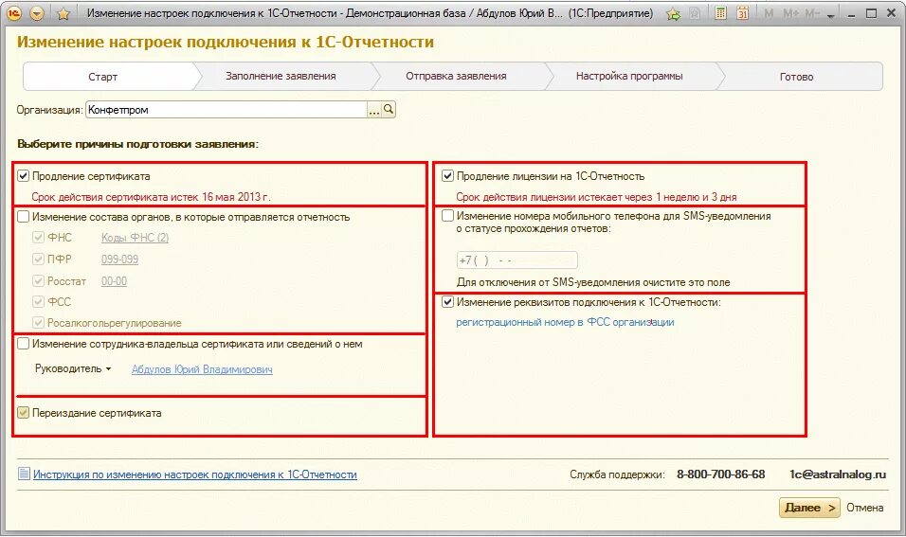The width and height of the screenshot is (906, 537).
Task: Click the Далее button
Action: (809, 508)
